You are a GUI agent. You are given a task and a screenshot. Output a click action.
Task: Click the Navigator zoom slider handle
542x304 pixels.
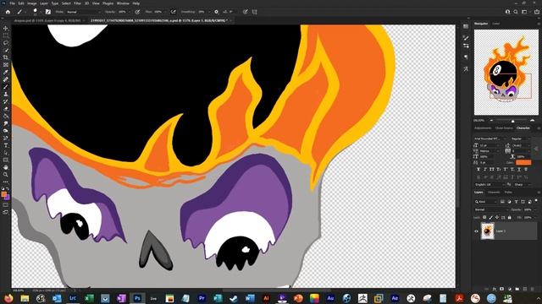(513, 121)
